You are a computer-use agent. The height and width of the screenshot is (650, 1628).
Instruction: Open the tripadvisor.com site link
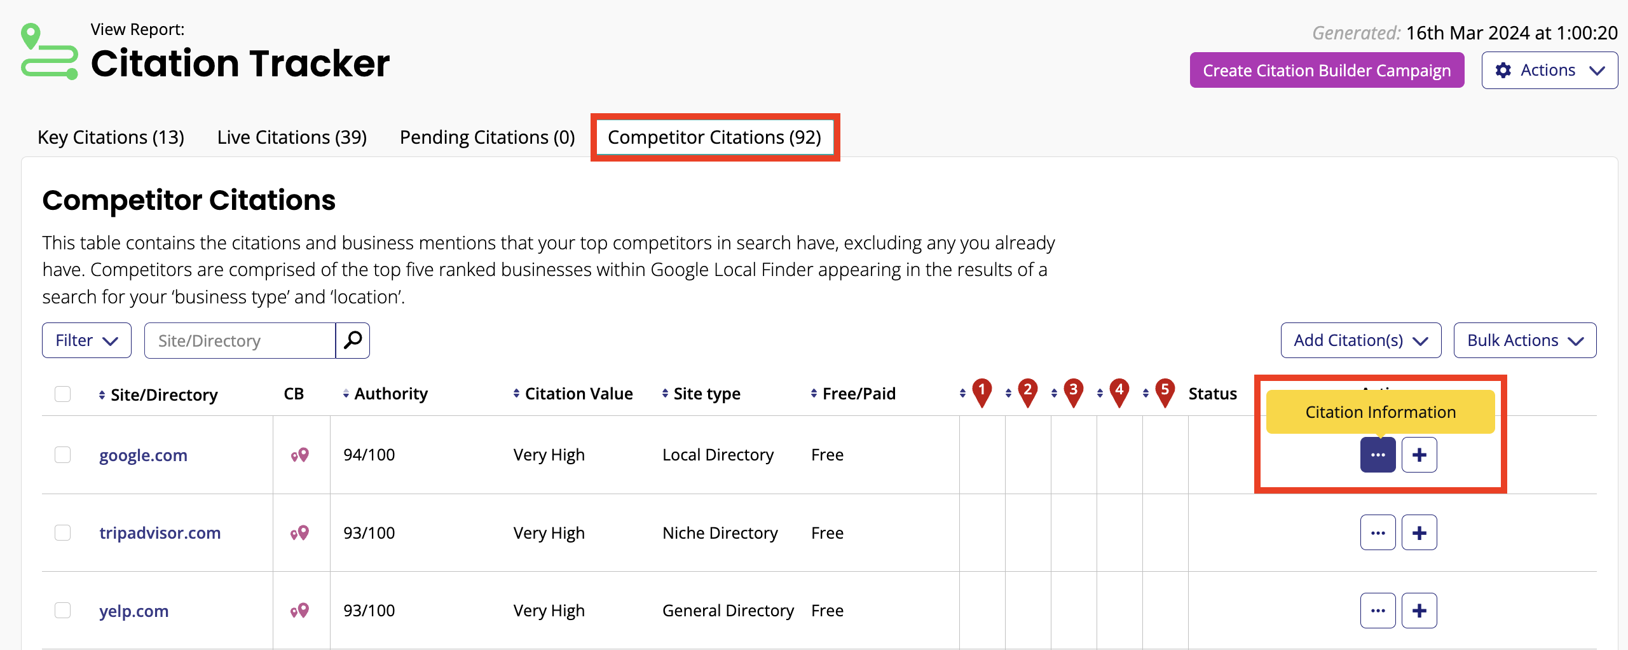point(160,532)
